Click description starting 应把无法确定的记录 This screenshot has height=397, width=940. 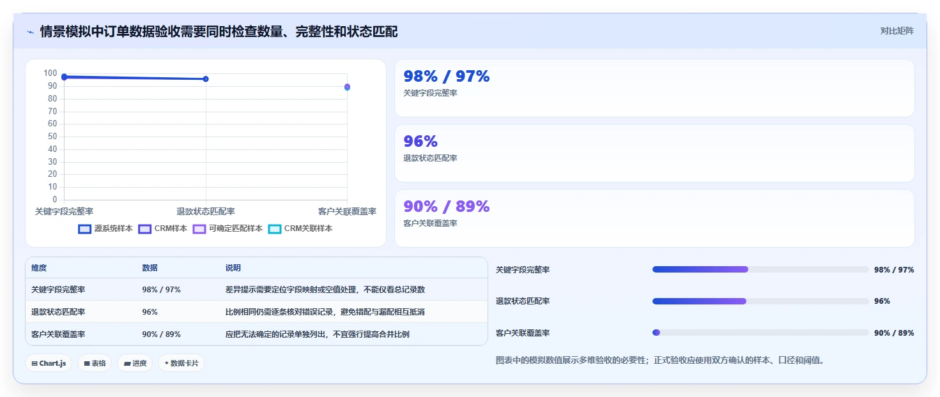[x=317, y=334]
